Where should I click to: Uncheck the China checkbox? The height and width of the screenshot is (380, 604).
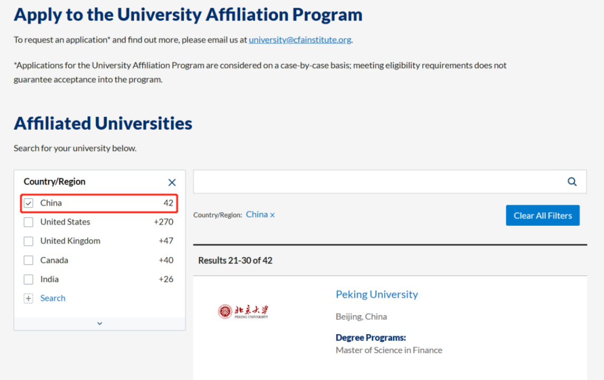(x=29, y=203)
